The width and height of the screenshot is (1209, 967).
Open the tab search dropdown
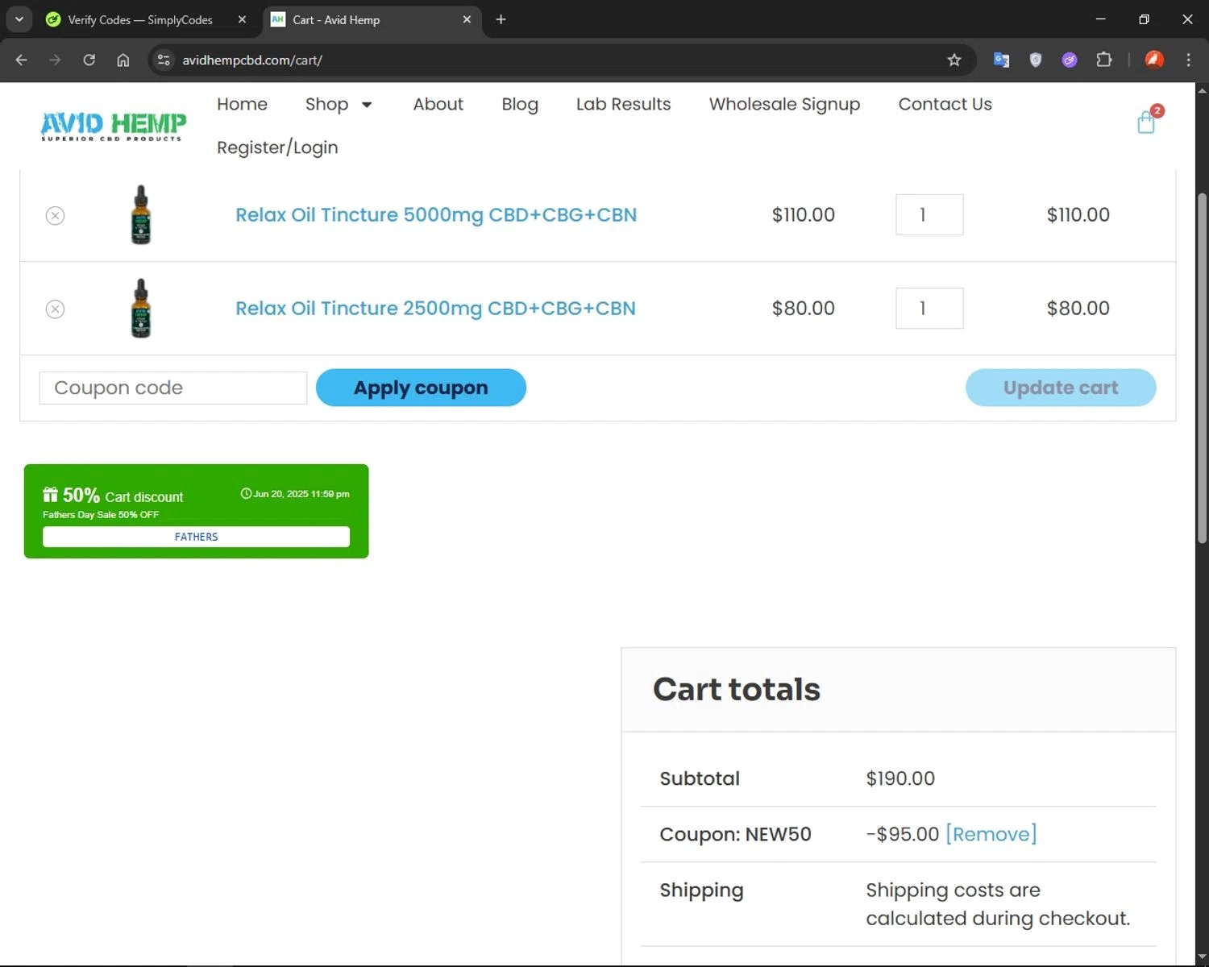[19, 19]
